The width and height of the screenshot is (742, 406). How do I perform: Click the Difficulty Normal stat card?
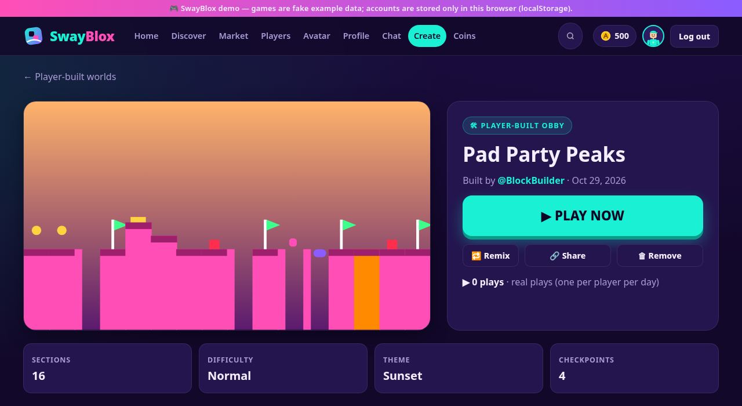pos(283,368)
